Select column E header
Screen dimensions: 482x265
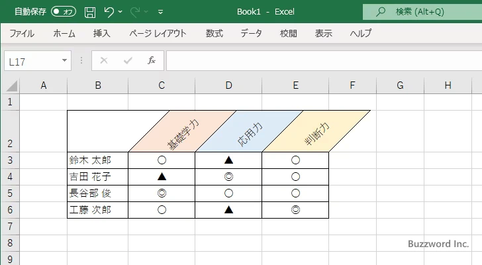[295, 85]
